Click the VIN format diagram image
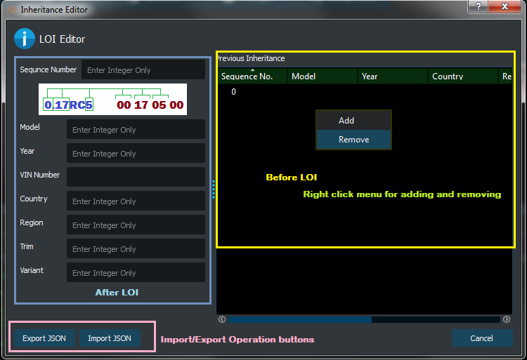This screenshot has height=360, width=527. coord(112,100)
